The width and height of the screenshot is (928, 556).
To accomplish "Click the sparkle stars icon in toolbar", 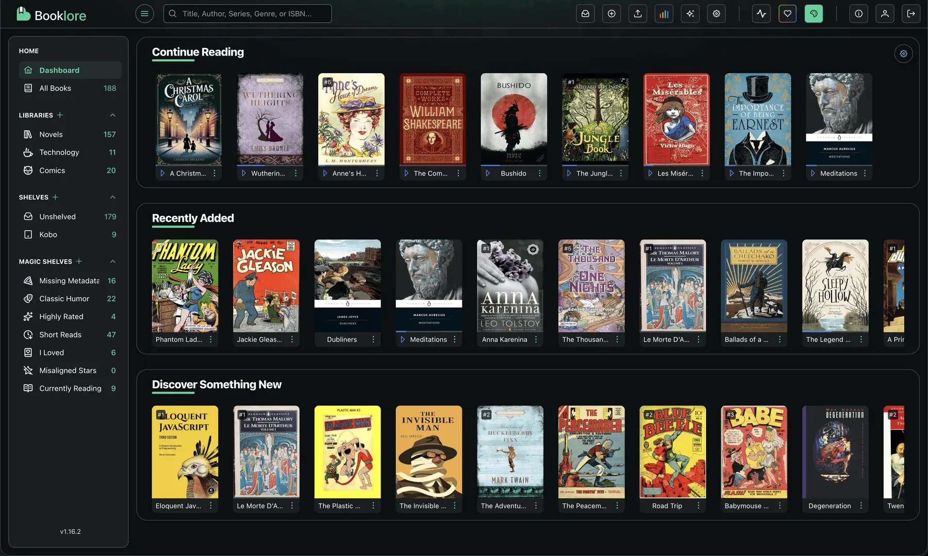I will [690, 14].
